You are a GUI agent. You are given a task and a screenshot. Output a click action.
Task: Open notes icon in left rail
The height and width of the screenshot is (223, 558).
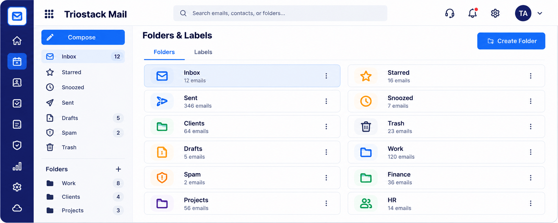17,124
